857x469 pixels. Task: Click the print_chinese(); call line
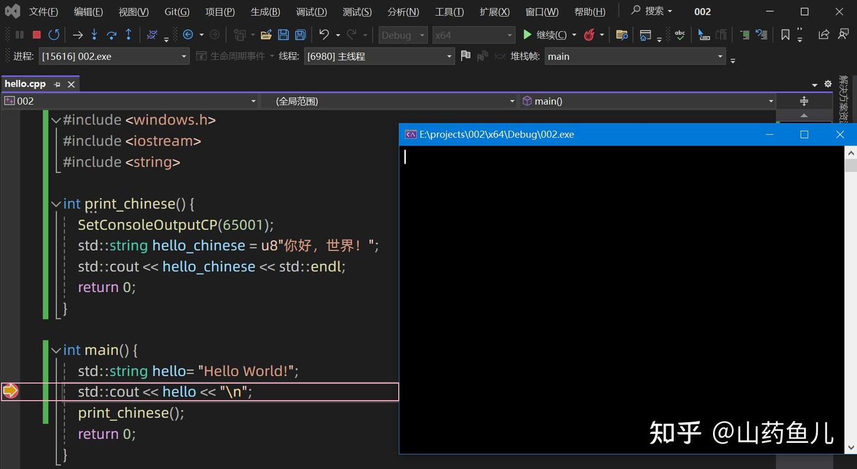point(131,413)
